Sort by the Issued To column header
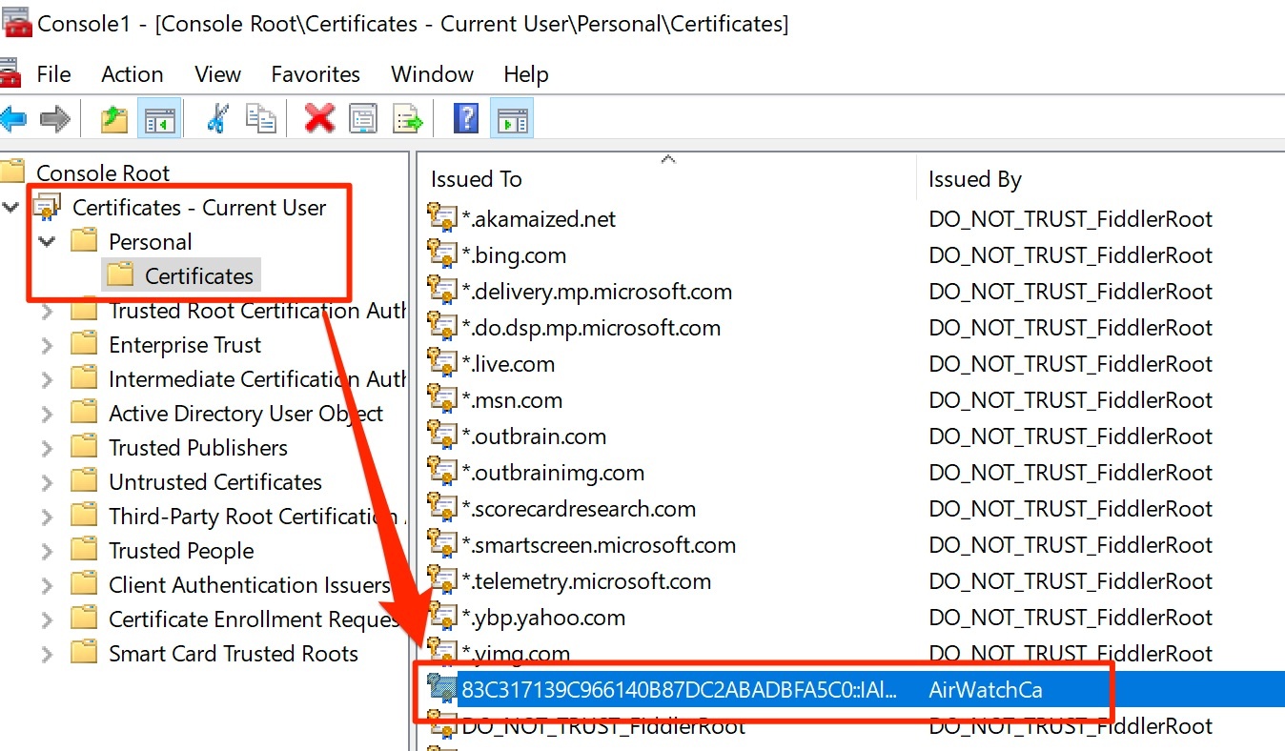This screenshot has width=1285, height=751. [x=477, y=179]
